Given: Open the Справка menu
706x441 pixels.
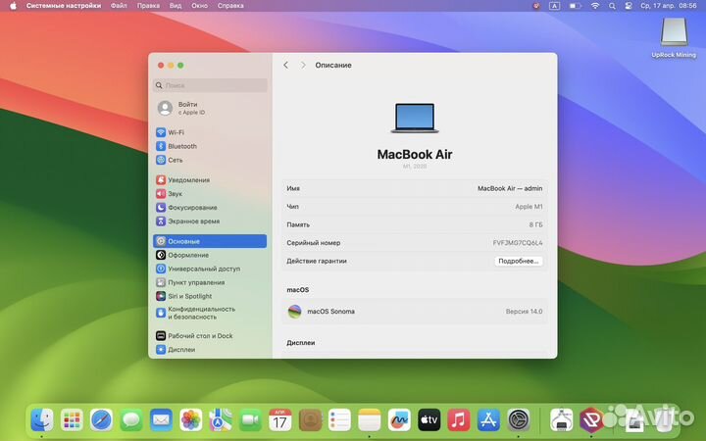Looking at the screenshot, I should click(x=230, y=6).
